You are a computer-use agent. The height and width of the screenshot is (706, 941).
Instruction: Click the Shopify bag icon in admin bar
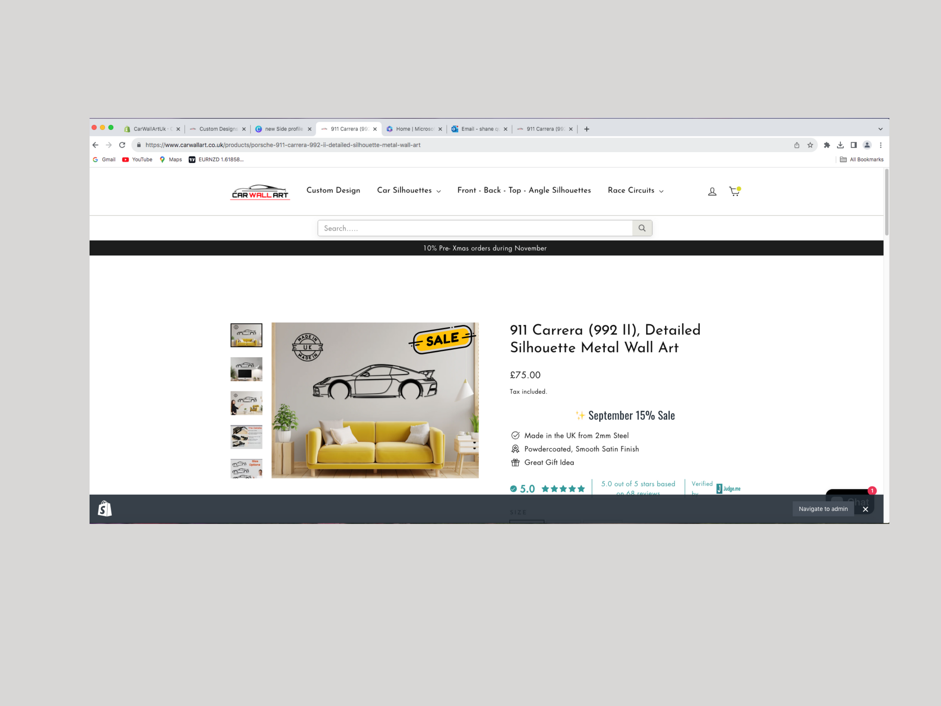pyautogui.click(x=105, y=509)
